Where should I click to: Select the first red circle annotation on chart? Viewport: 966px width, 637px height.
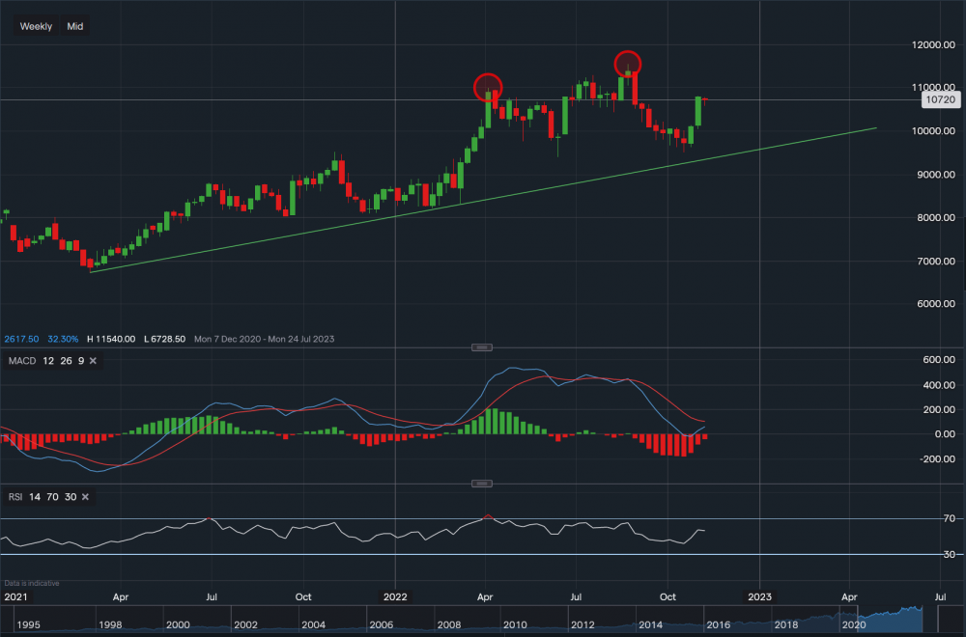click(490, 86)
